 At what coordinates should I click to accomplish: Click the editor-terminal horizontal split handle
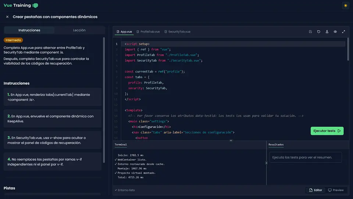point(231,140)
